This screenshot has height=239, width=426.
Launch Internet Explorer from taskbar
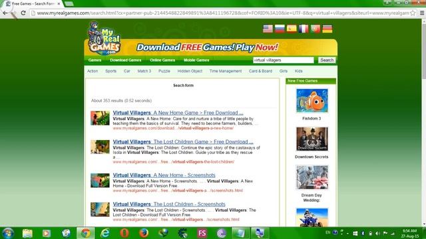105,233
